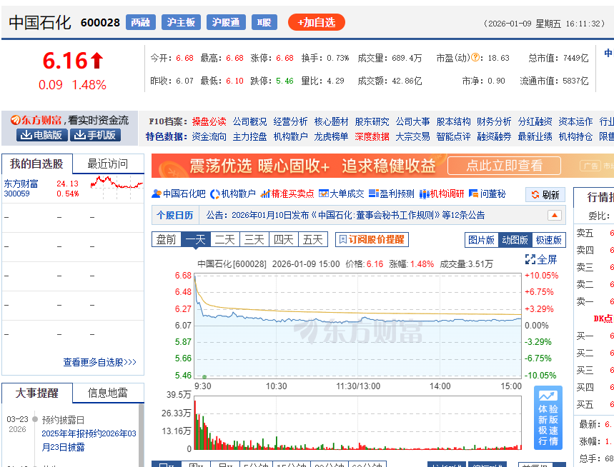Switch chart display to 极速版 mode
The height and width of the screenshot is (467, 614).
tap(548, 239)
